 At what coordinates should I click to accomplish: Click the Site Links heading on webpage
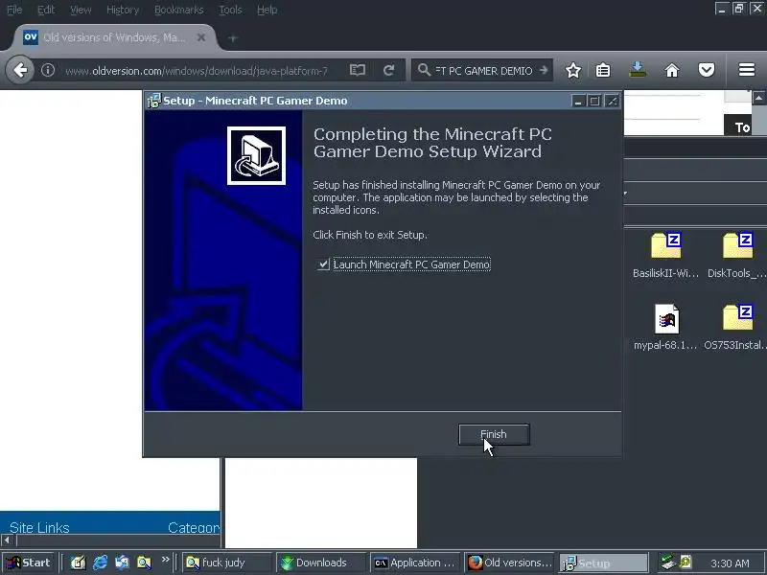coord(39,528)
